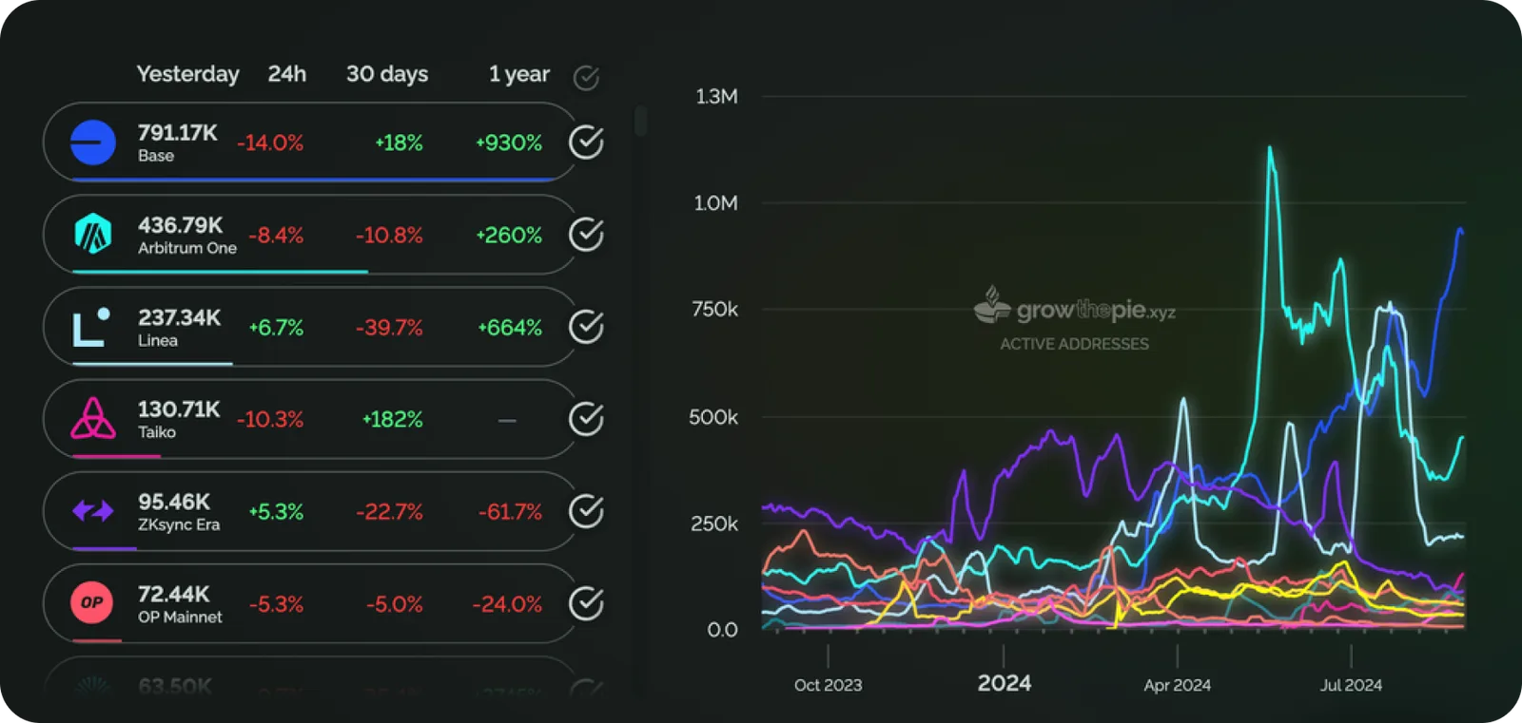The height and width of the screenshot is (723, 1522).
Task: Click the Linea logo icon
Action: (91, 326)
